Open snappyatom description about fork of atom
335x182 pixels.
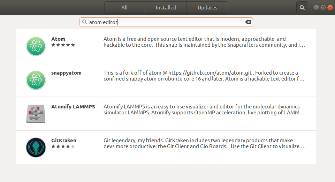click(204, 76)
